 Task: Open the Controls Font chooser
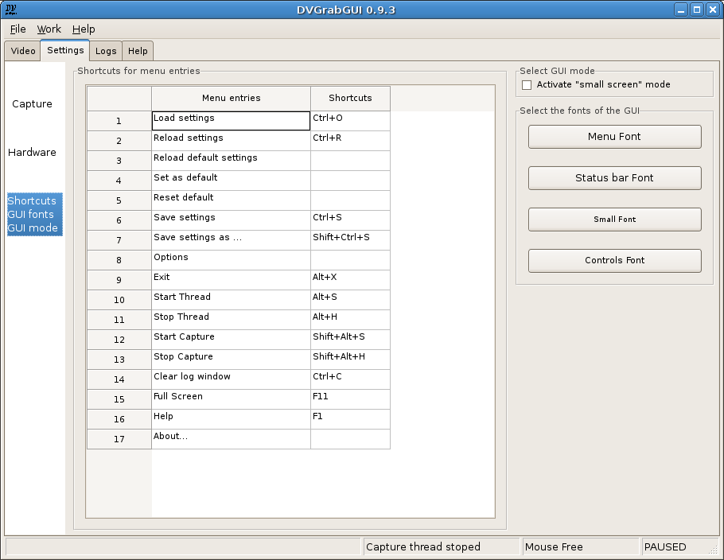(x=614, y=261)
